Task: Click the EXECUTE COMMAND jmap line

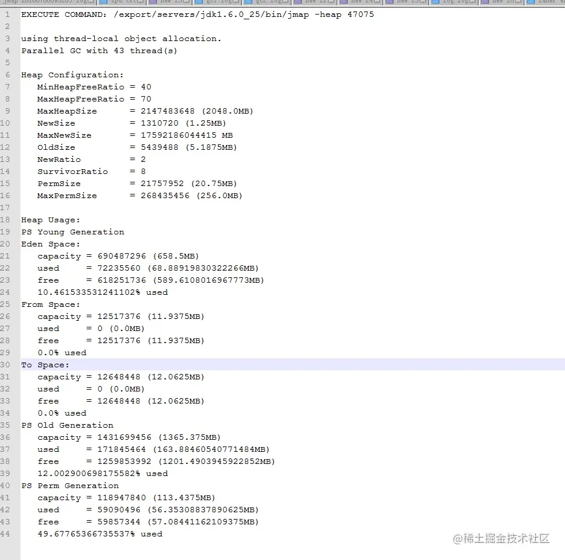Action: pyautogui.click(x=197, y=14)
